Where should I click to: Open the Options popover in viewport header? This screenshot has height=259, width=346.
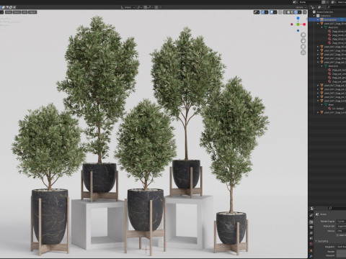pyautogui.click(x=301, y=7)
